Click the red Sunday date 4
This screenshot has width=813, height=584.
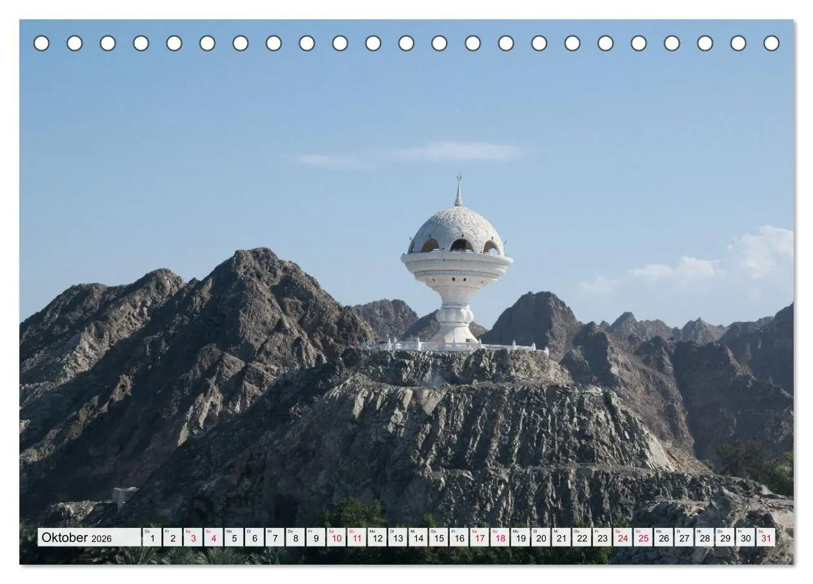pos(214,538)
